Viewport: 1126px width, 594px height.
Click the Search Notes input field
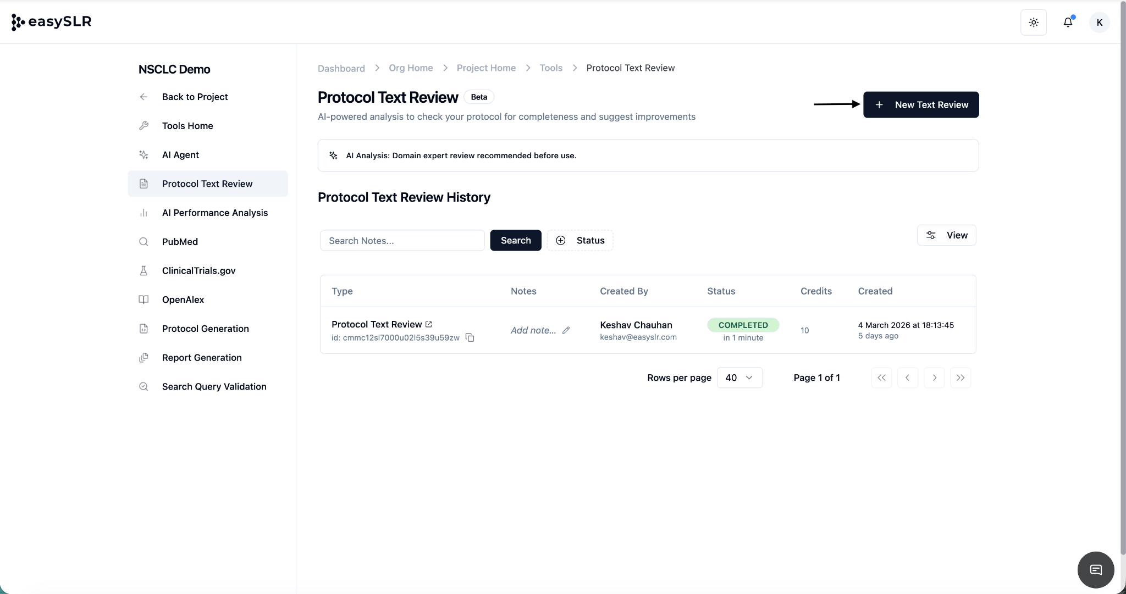click(x=402, y=241)
